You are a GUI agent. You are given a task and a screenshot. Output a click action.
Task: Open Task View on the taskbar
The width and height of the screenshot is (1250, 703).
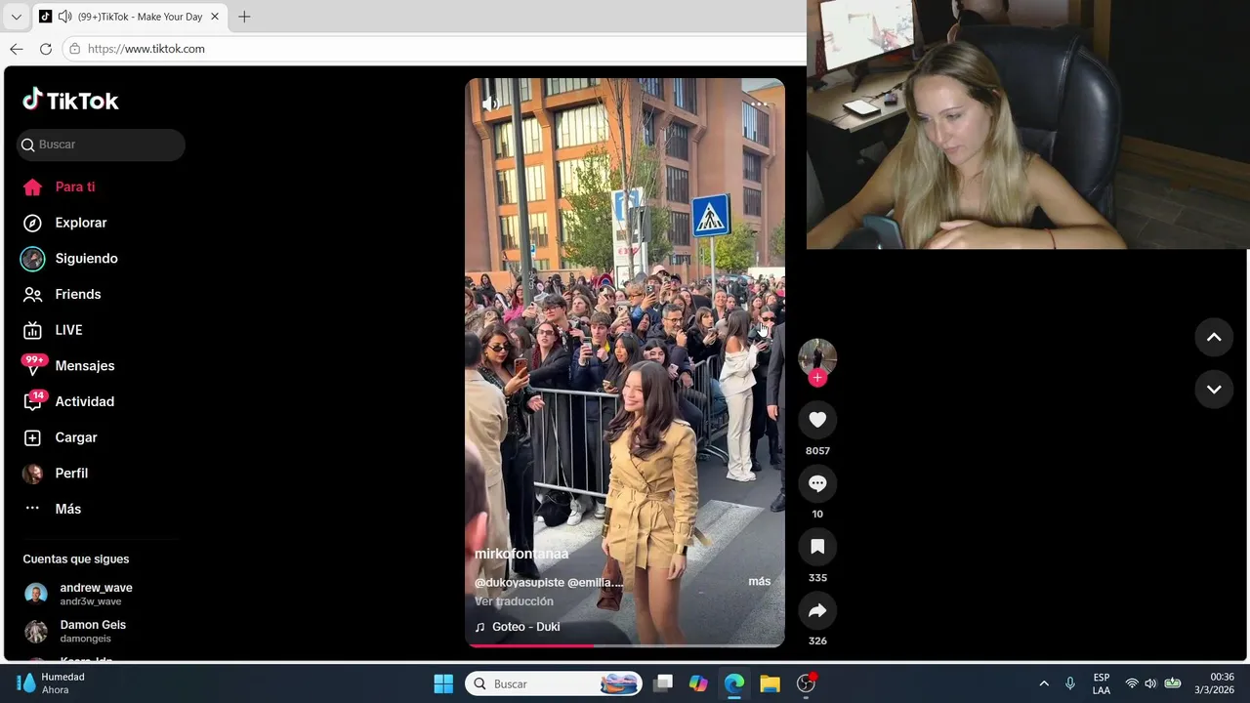(x=663, y=683)
